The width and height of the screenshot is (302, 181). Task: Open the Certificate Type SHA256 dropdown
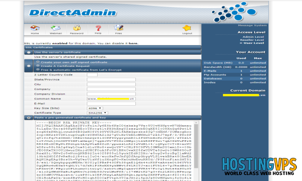click(x=97, y=113)
